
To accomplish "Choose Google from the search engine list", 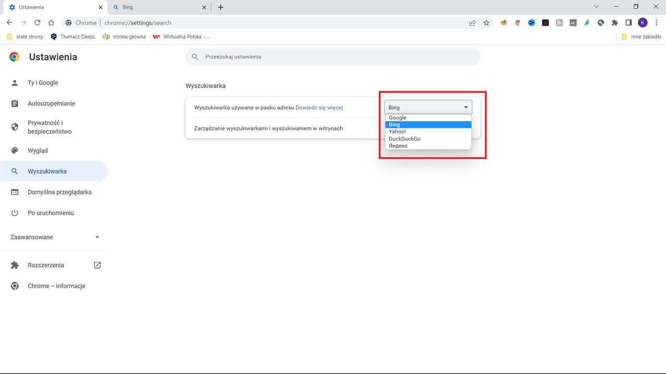I will (428, 118).
